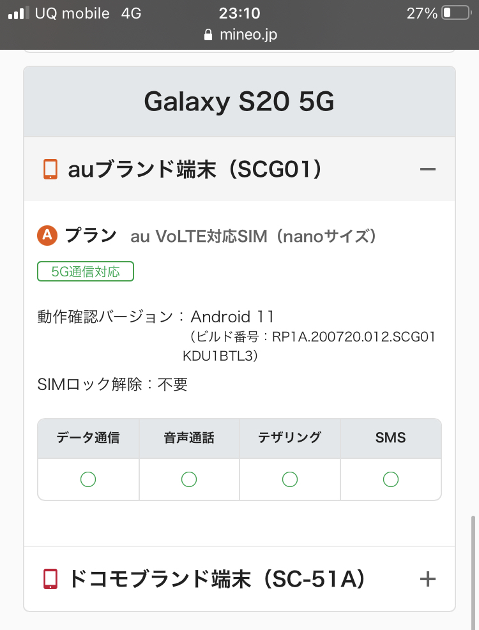Collapse the auブランド端末 section with minus

tap(427, 169)
